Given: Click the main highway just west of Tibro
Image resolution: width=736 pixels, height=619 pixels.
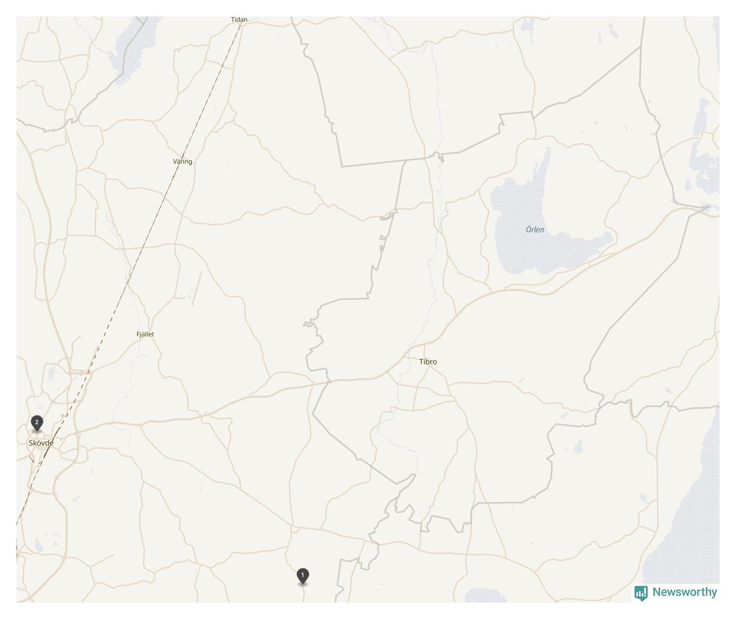Looking at the screenshot, I should [384, 374].
